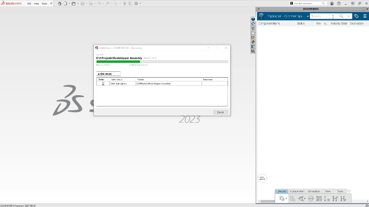Screen dimensions: 369x207
Task: Open the 3DEXPERIENCE panel settings gear
Action: click(x=363, y=9)
